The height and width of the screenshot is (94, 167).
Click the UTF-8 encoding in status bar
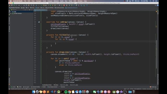[132, 89]
